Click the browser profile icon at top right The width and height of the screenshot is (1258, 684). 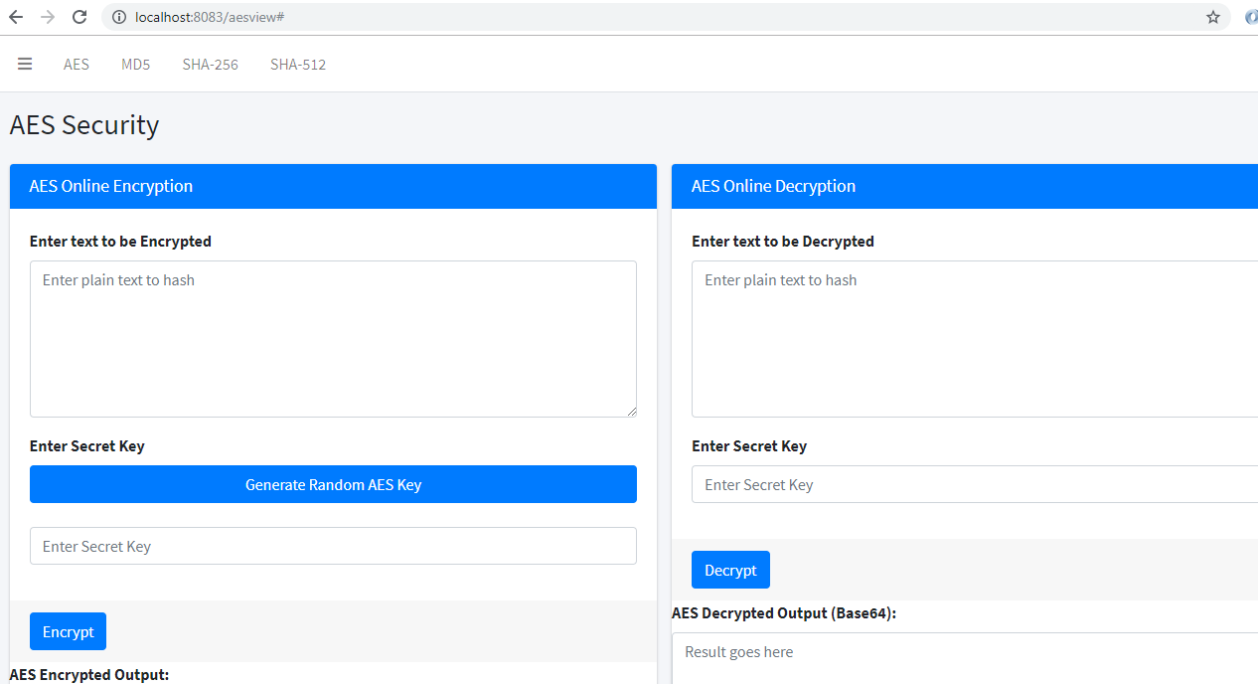coord(1250,17)
